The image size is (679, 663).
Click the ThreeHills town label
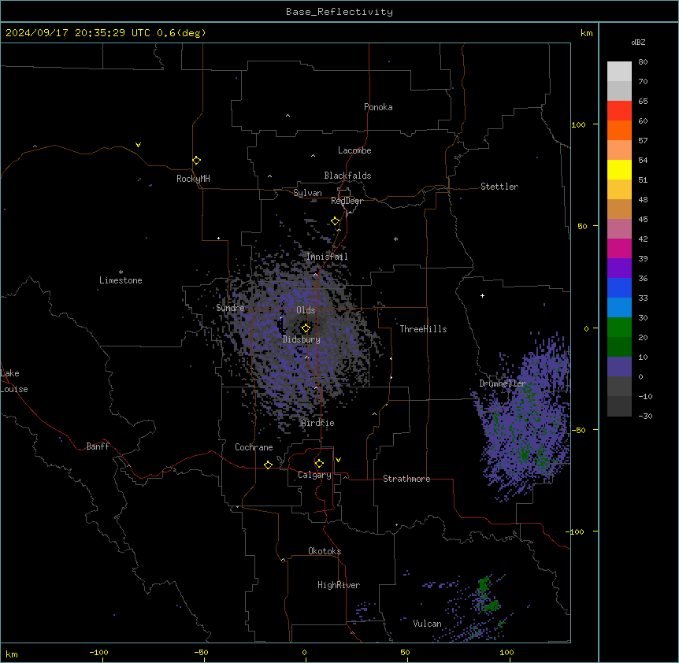point(423,329)
